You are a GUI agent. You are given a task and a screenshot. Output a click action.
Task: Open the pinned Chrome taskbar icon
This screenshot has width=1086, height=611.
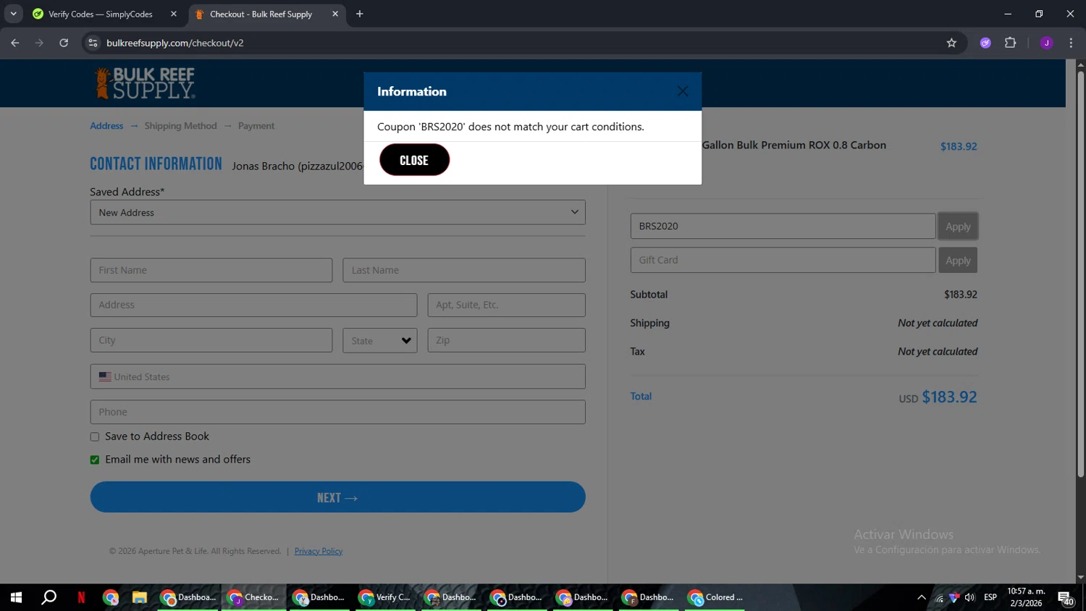111,597
